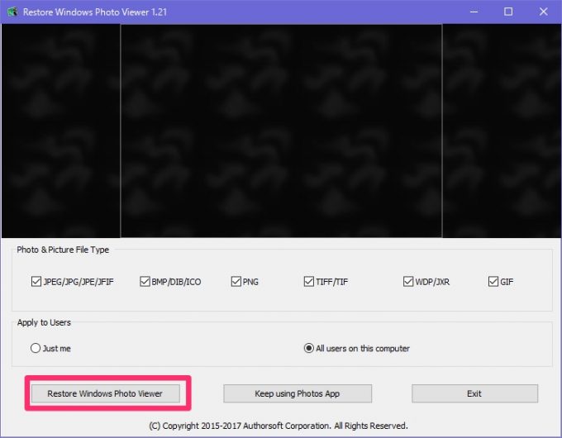Click the Photo & Picture File Type label
Screen dimensions: 562x438
pos(63,250)
